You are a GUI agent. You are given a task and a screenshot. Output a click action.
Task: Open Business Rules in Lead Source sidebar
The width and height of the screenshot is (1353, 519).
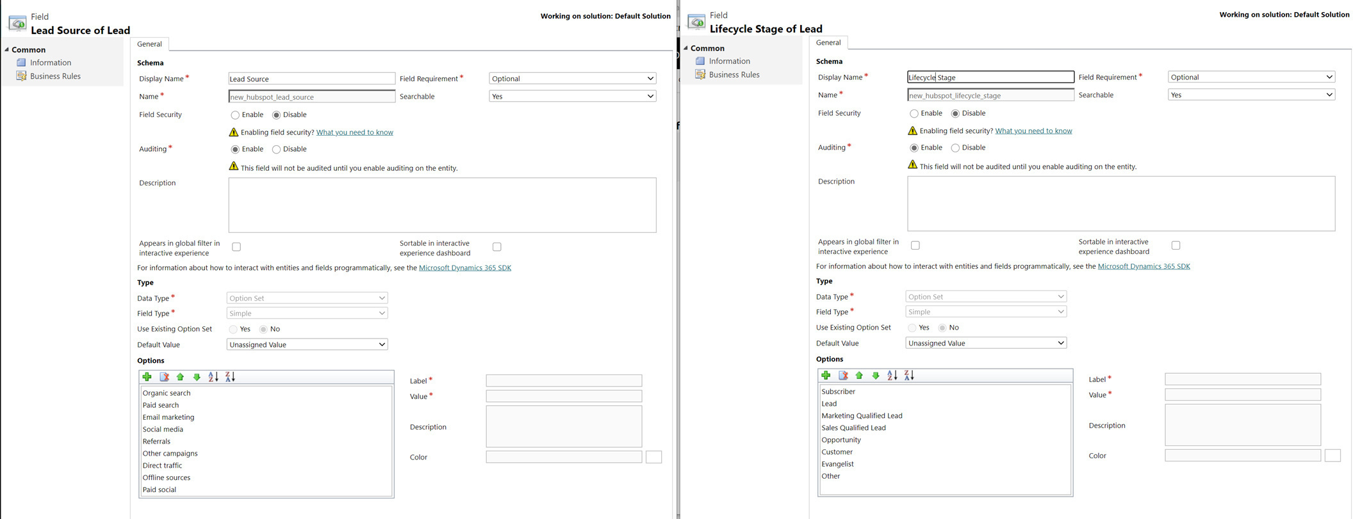click(x=56, y=76)
